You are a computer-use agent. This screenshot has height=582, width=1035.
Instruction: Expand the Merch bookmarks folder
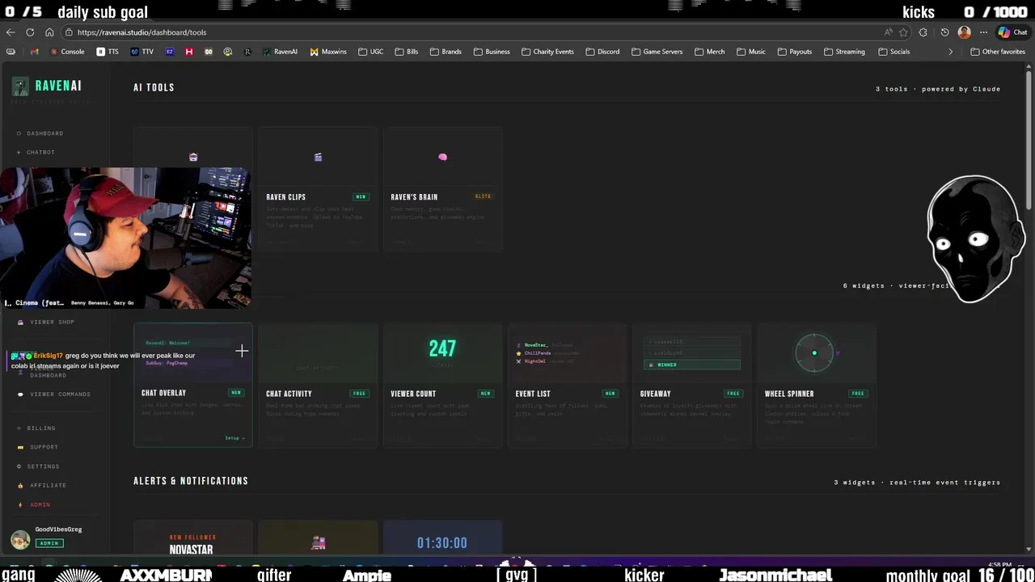pyautogui.click(x=709, y=52)
